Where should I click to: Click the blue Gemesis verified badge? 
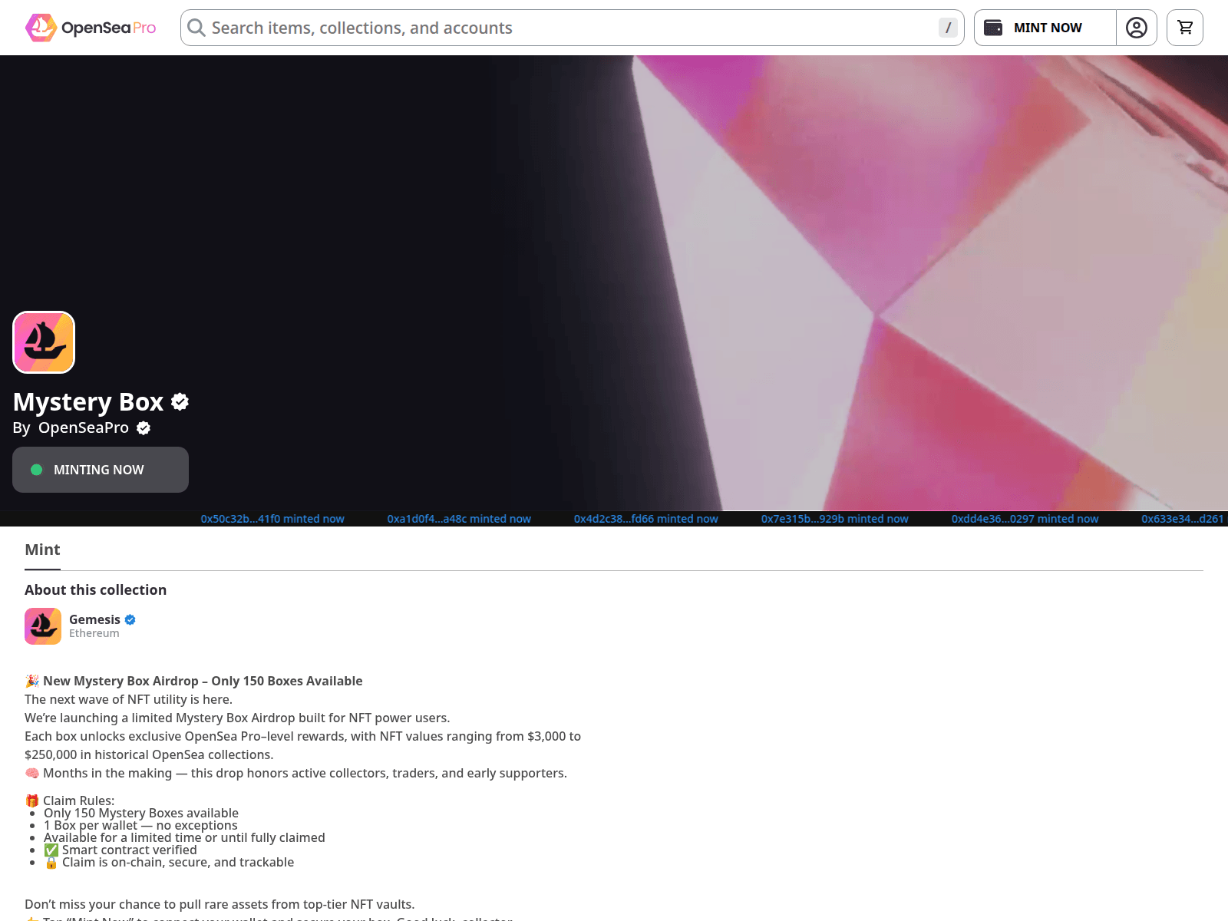pyautogui.click(x=130, y=619)
